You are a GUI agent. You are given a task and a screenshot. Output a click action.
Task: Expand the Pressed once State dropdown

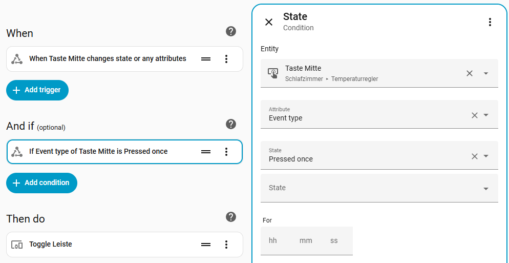(486, 156)
